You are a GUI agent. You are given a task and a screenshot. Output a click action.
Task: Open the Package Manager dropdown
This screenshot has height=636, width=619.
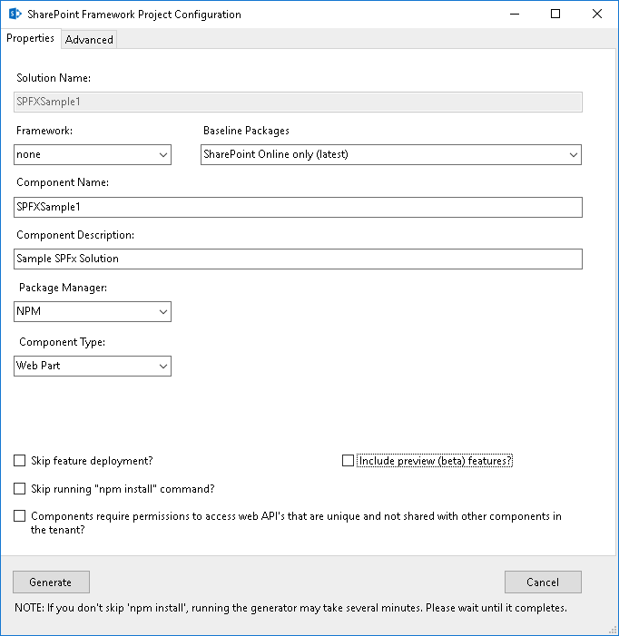pos(93,312)
